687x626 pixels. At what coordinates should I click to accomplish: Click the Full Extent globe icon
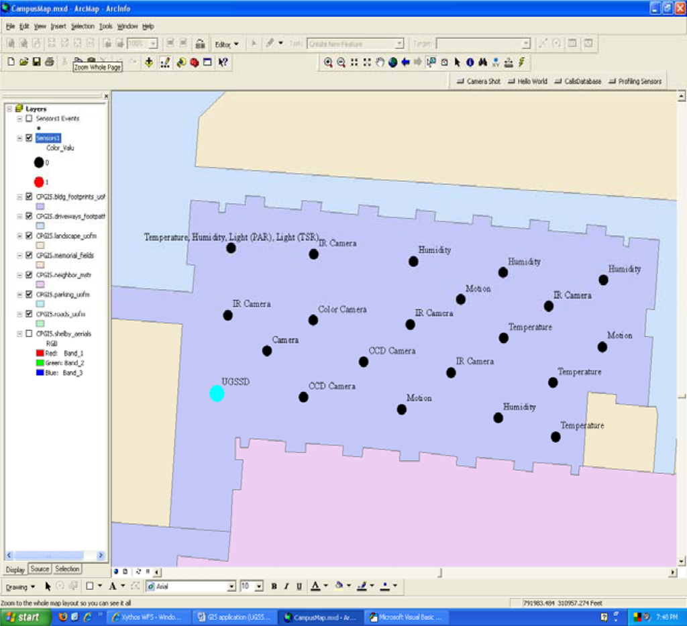click(392, 62)
